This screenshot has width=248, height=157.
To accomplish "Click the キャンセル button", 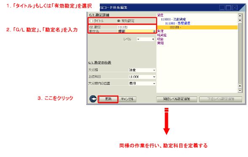I will [127, 99].
